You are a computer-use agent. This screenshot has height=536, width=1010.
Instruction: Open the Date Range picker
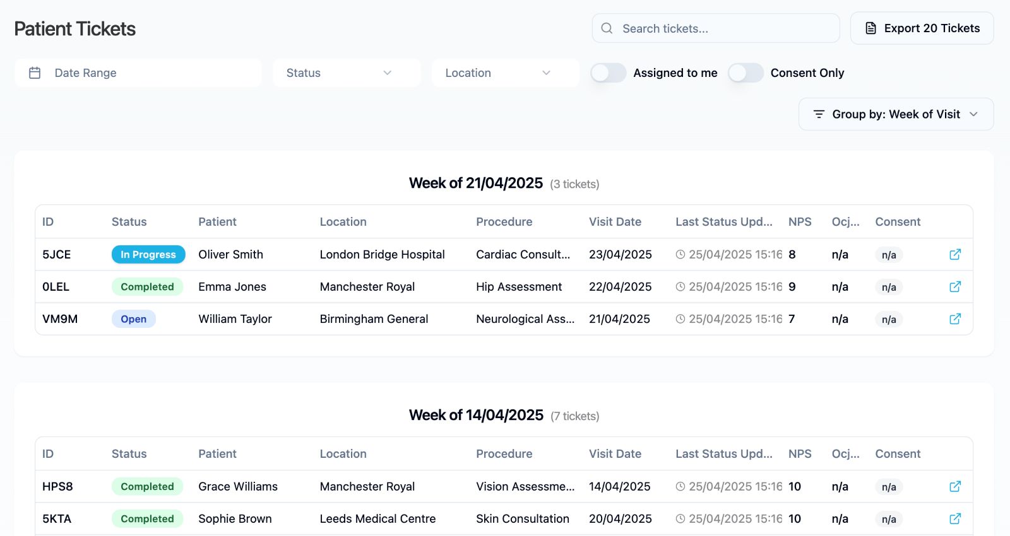pyautogui.click(x=138, y=73)
